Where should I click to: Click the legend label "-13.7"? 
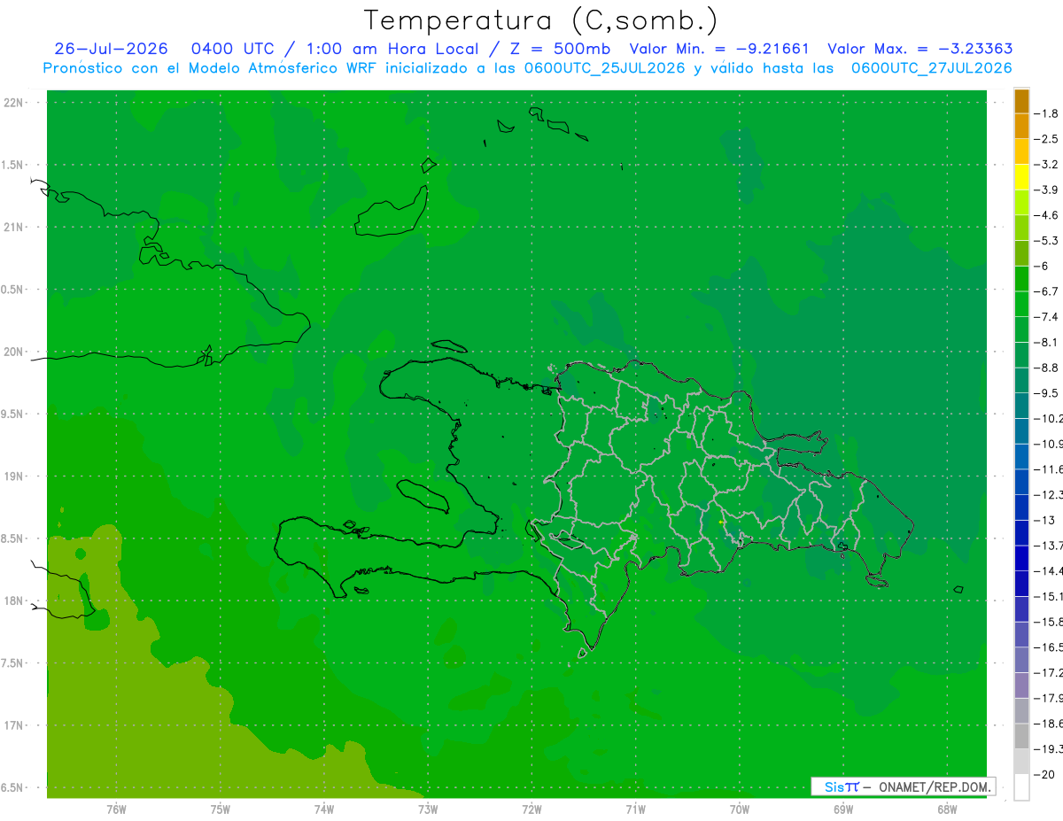(x=1050, y=546)
